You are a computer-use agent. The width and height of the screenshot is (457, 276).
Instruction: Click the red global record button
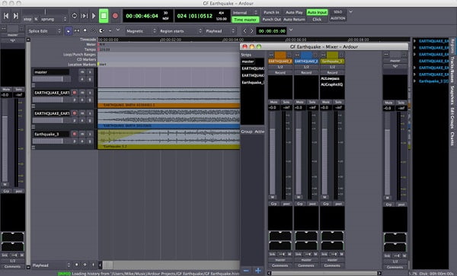point(116,16)
